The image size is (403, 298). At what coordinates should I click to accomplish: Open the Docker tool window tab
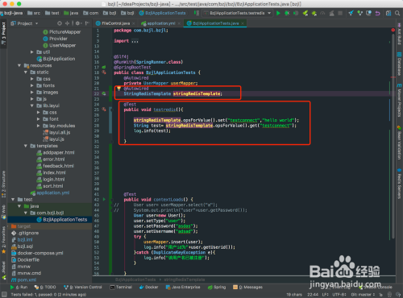pos(149,287)
